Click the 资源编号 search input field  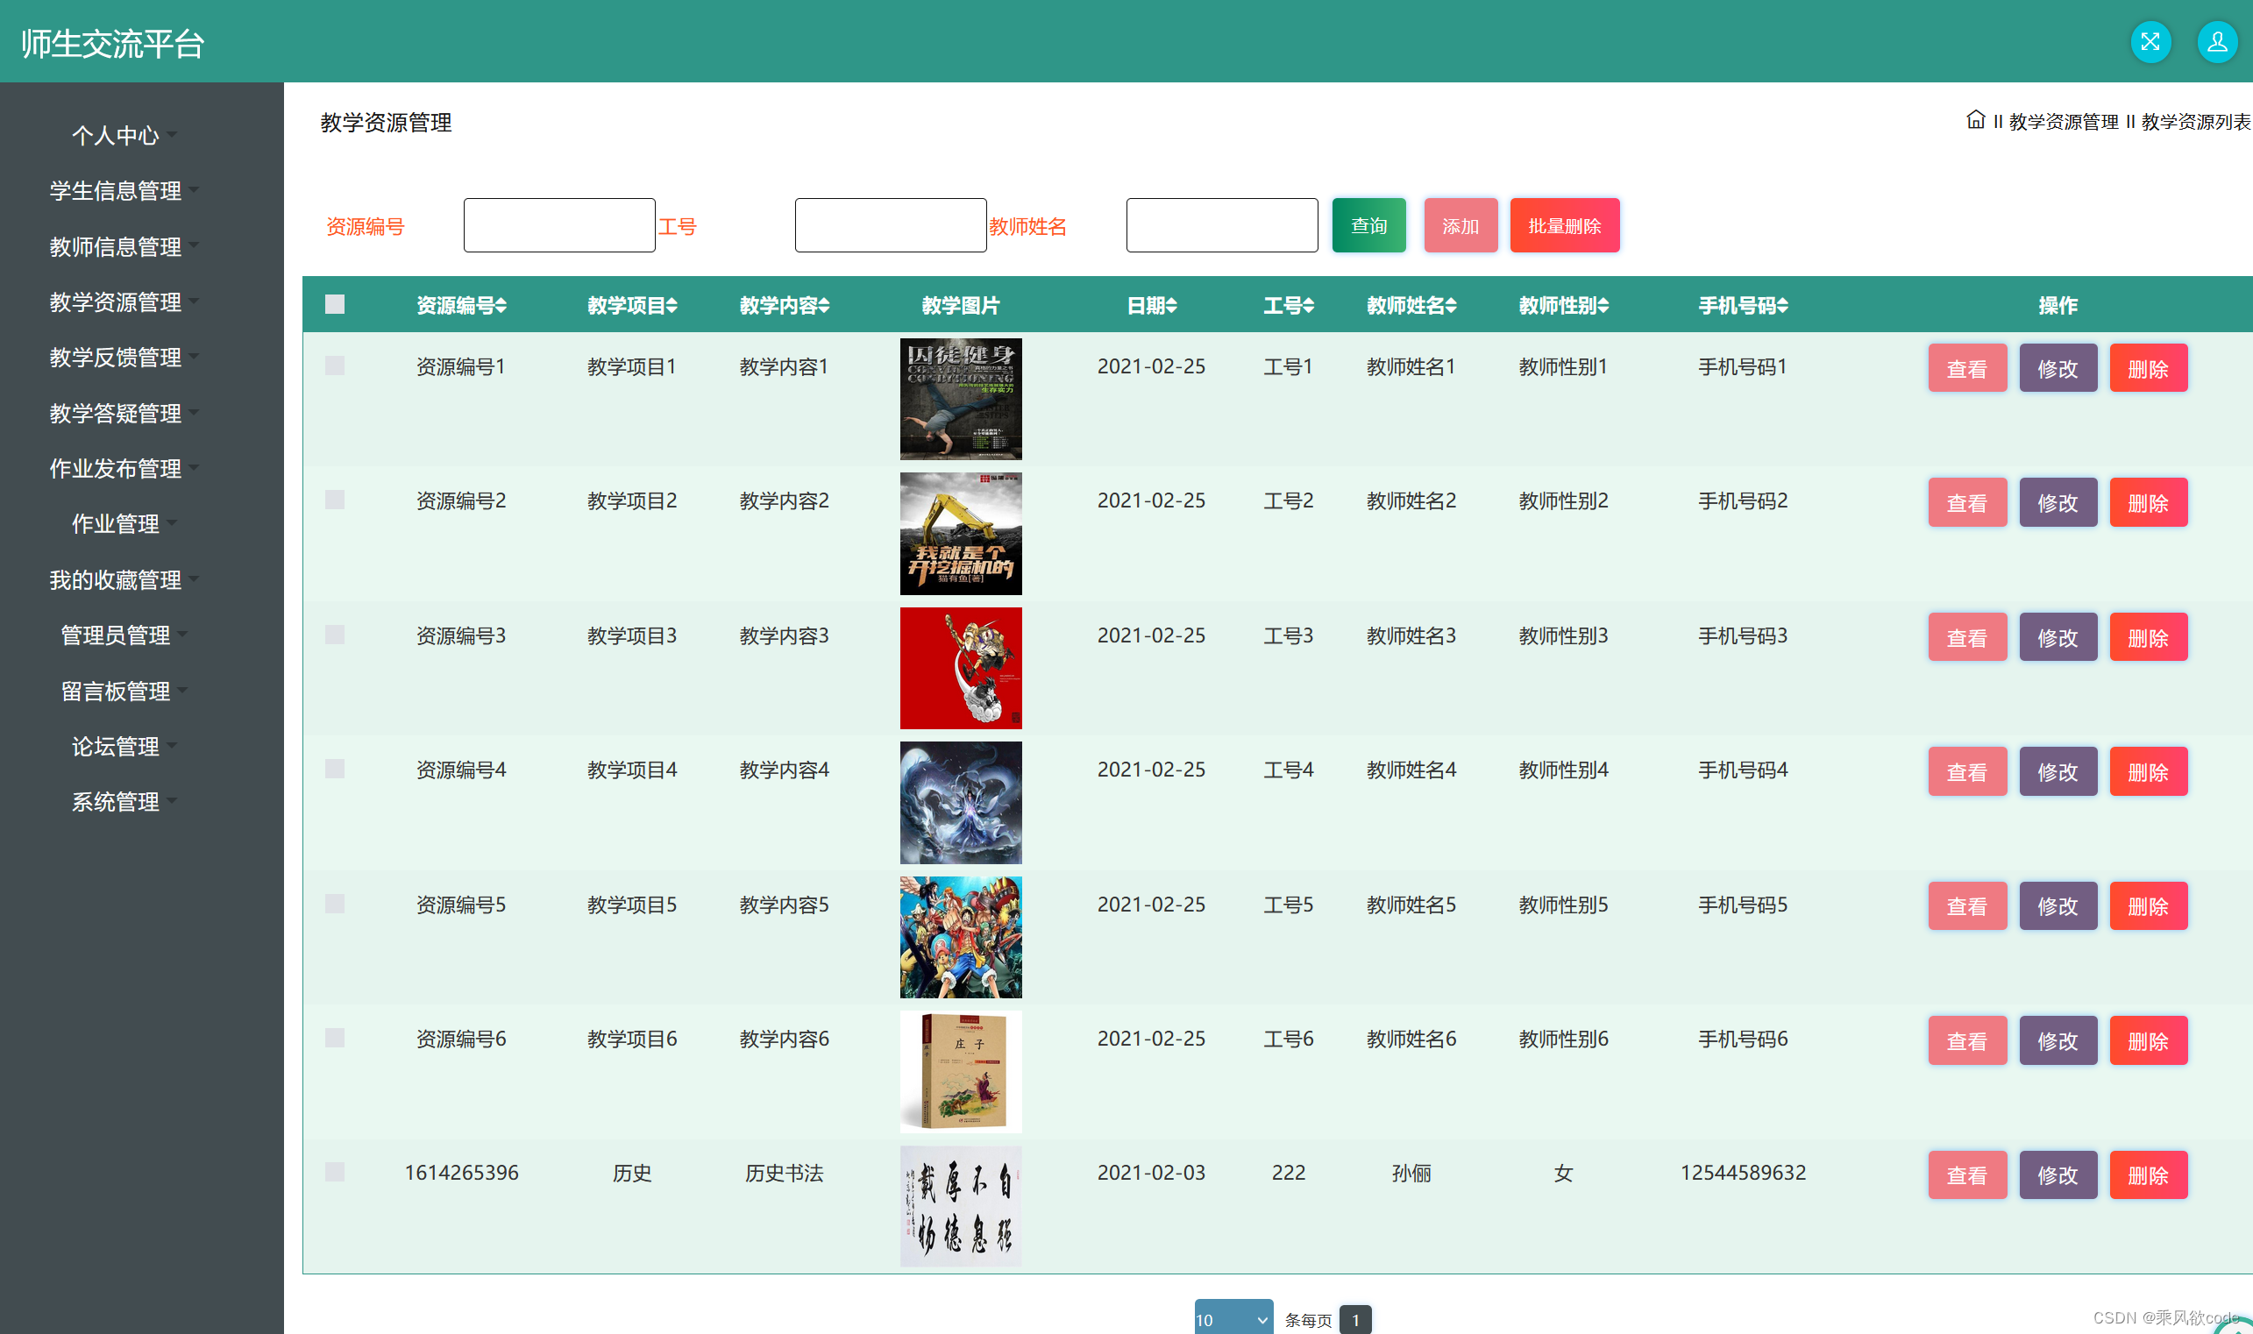tap(558, 225)
